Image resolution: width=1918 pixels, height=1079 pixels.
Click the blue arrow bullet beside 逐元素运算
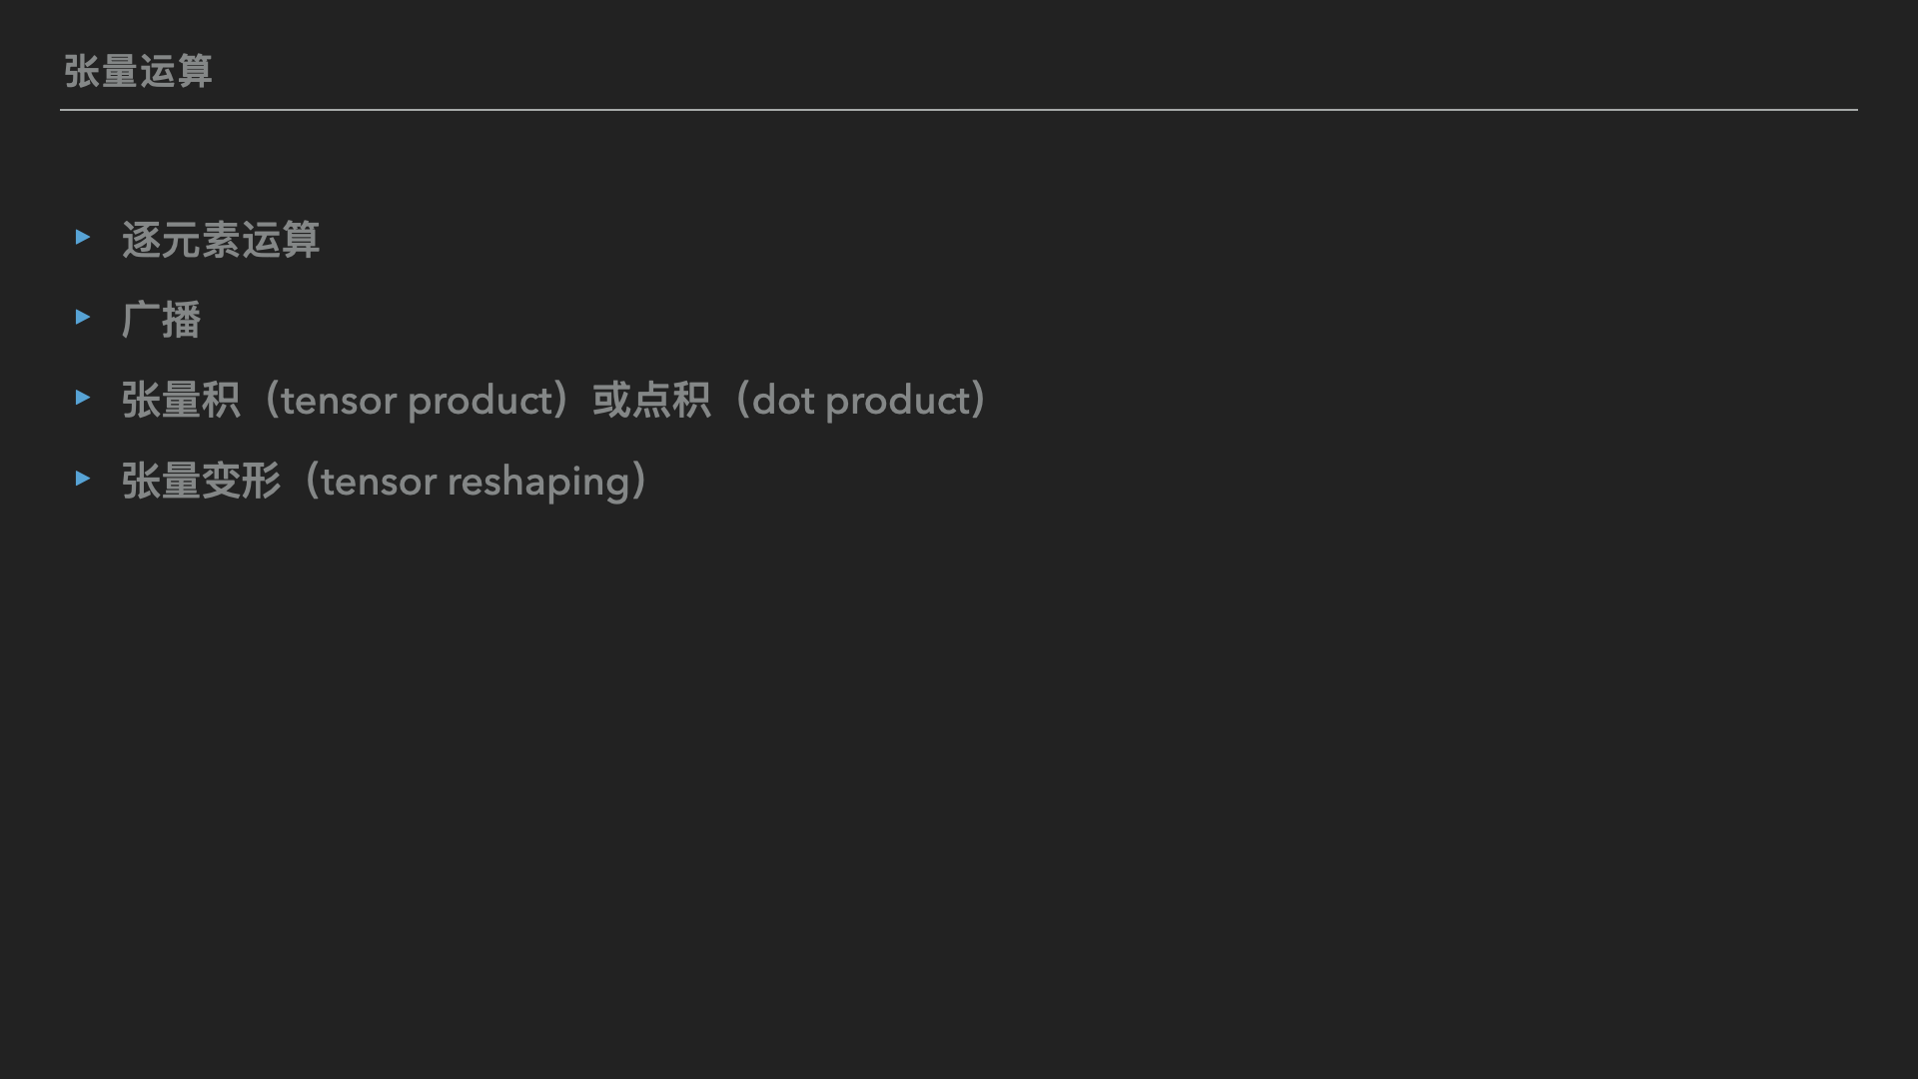pyautogui.click(x=83, y=237)
